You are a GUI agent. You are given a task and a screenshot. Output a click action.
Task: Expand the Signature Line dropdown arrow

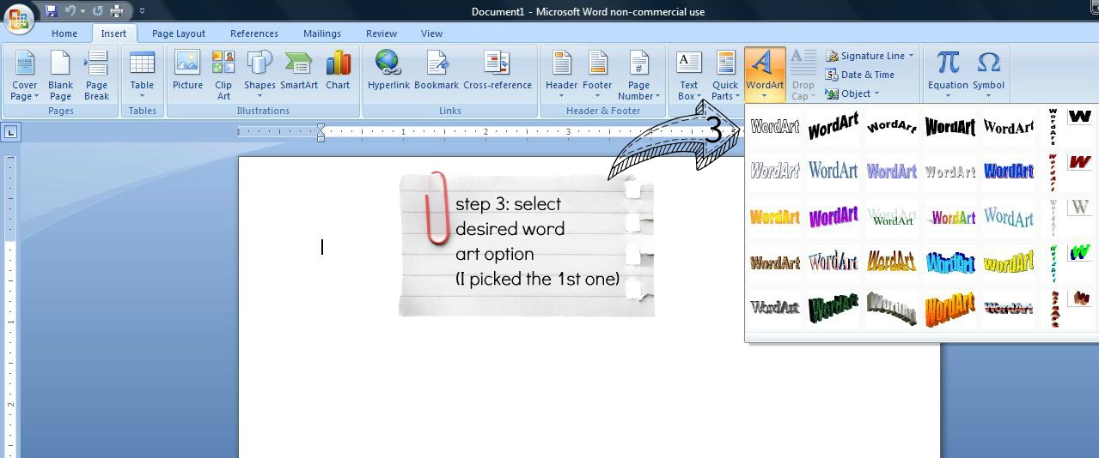pyautogui.click(x=911, y=56)
